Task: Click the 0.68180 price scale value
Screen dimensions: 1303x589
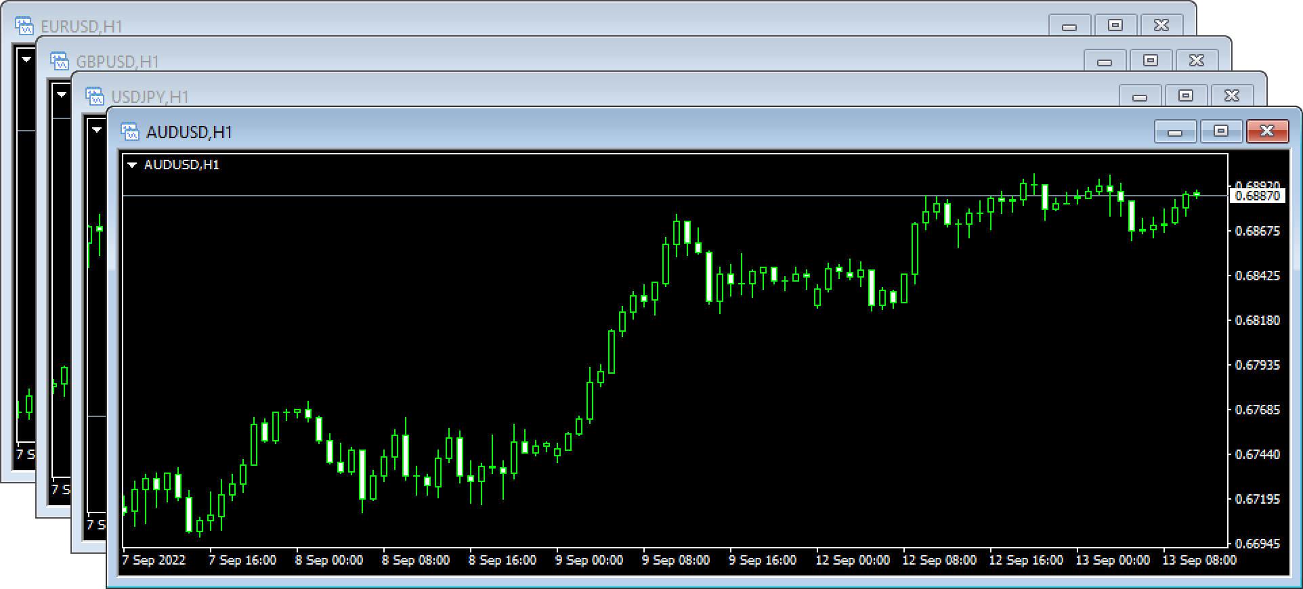Action: (x=1258, y=320)
